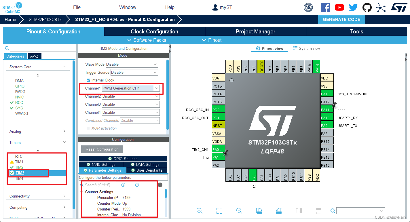
Task: Zoom in on the pinout view
Action: click(199, 211)
